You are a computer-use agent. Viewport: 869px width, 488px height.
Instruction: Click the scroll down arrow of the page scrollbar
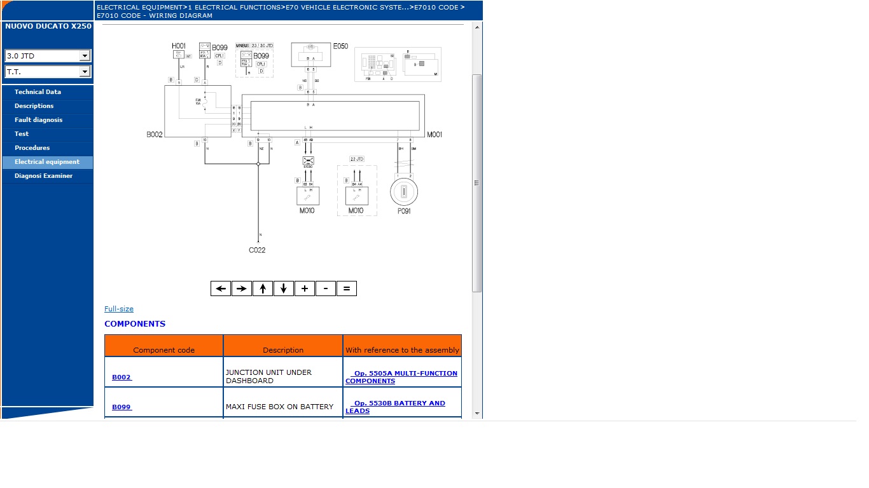click(x=477, y=414)
